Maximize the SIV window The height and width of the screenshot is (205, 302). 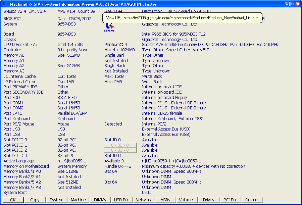tap(293, 4)
